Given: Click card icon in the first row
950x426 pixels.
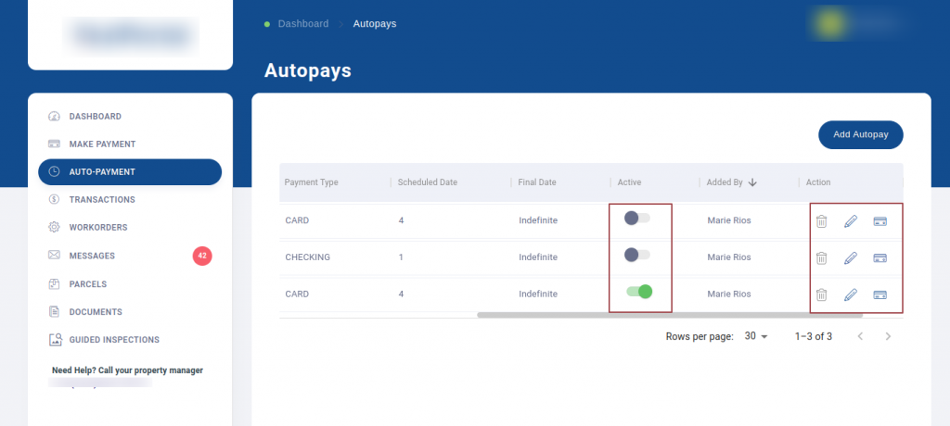Looking at the screenshot, I should point(879,221).
